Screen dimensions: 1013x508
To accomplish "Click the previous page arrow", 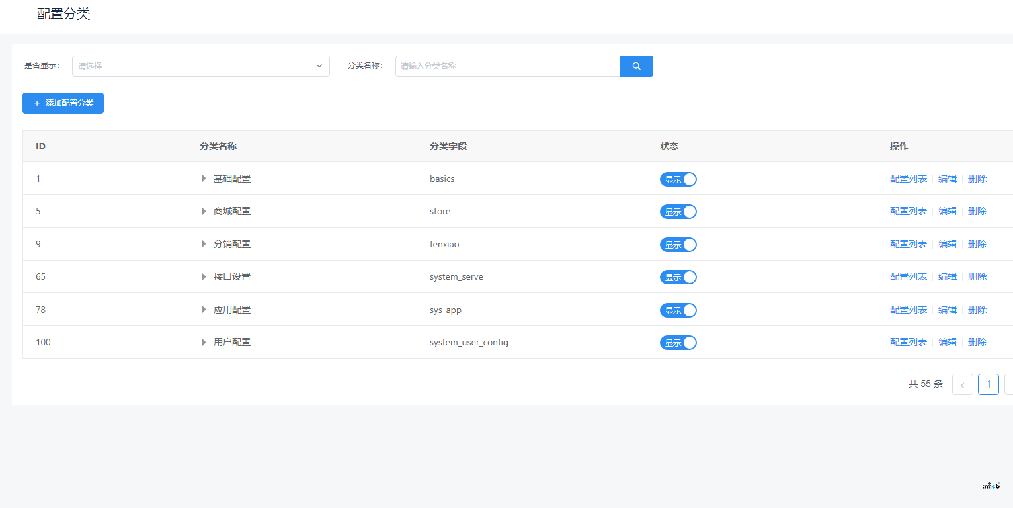I will click(x=962, y=384).
